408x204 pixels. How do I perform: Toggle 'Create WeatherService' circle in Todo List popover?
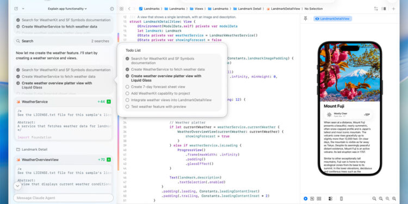pyautogui.click(x=127, y=70)
